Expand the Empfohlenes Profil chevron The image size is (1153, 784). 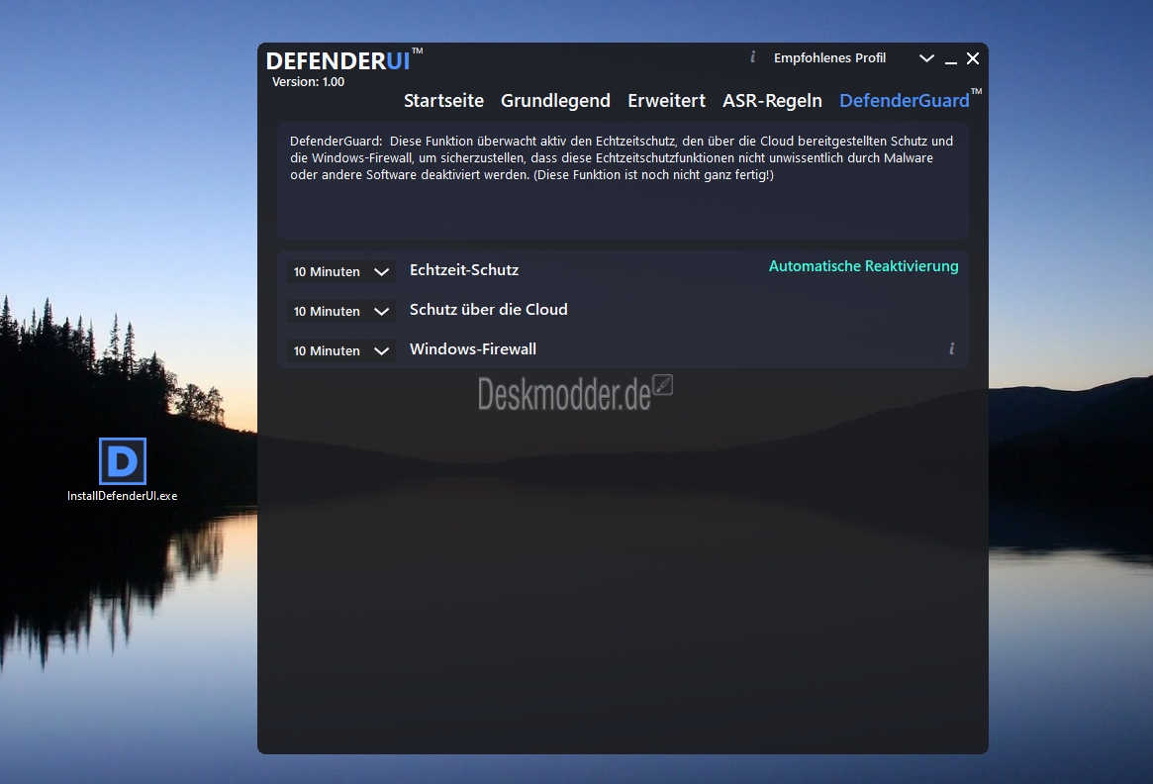[x=926, y=58]
